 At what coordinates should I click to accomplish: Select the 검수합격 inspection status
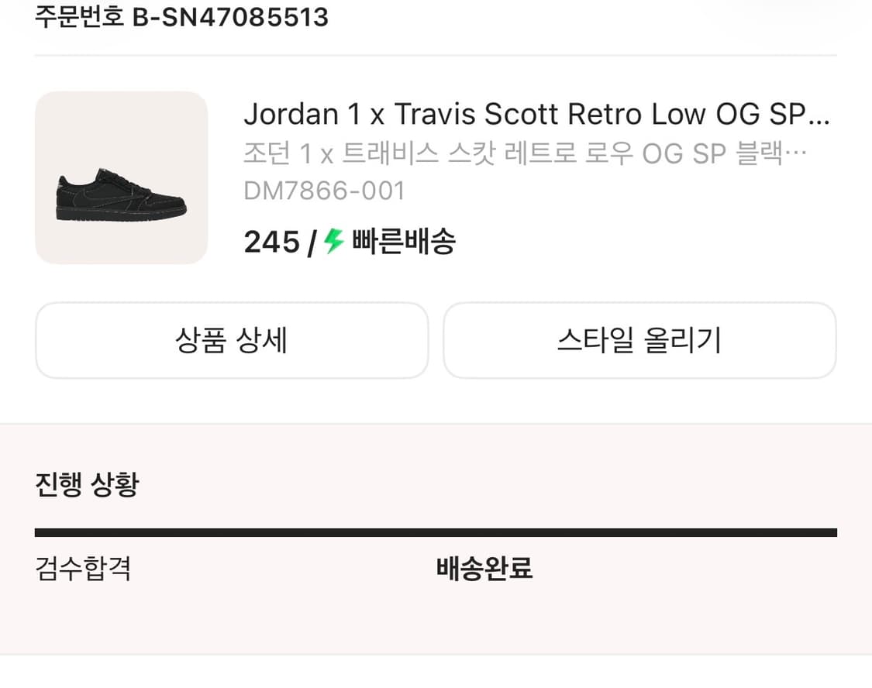(83, 569)
